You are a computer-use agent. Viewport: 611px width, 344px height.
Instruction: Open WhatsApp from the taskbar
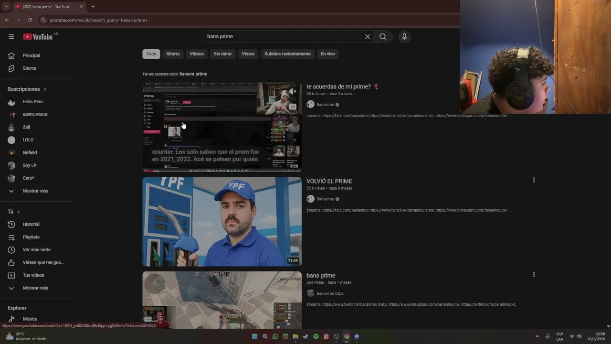(x=275, y=336)
